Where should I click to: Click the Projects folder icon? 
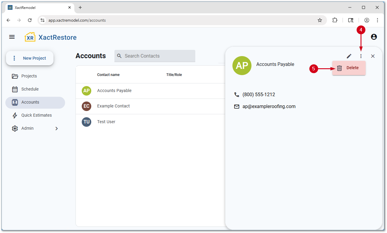click(15, 76)
